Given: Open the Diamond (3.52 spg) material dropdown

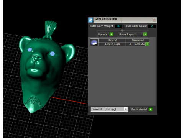Looking at the screenshot, I should 110,109.
